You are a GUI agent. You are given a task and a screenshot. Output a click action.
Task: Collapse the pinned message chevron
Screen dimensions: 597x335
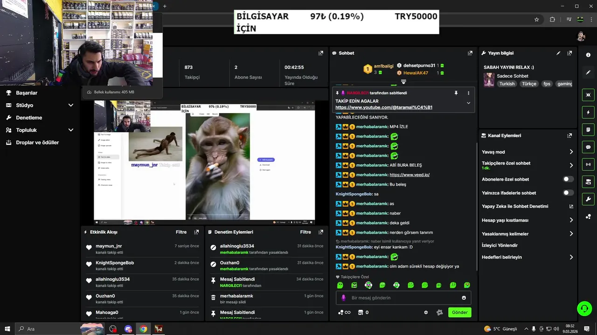[468, 103]
